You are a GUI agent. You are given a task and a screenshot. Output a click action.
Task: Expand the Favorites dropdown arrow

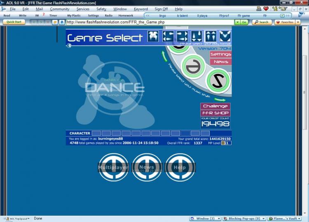[298, 22]
